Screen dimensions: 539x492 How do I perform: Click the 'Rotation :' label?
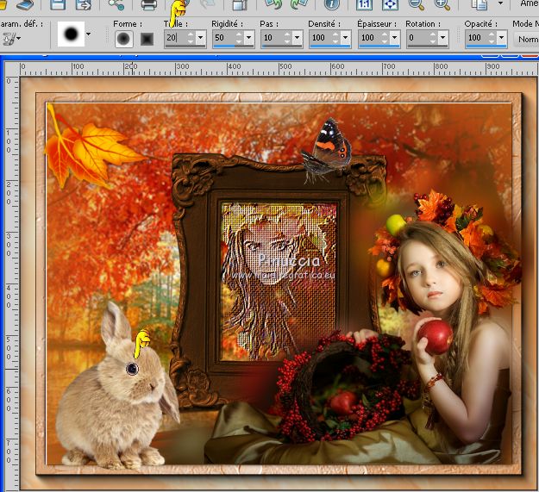[423, 24]
